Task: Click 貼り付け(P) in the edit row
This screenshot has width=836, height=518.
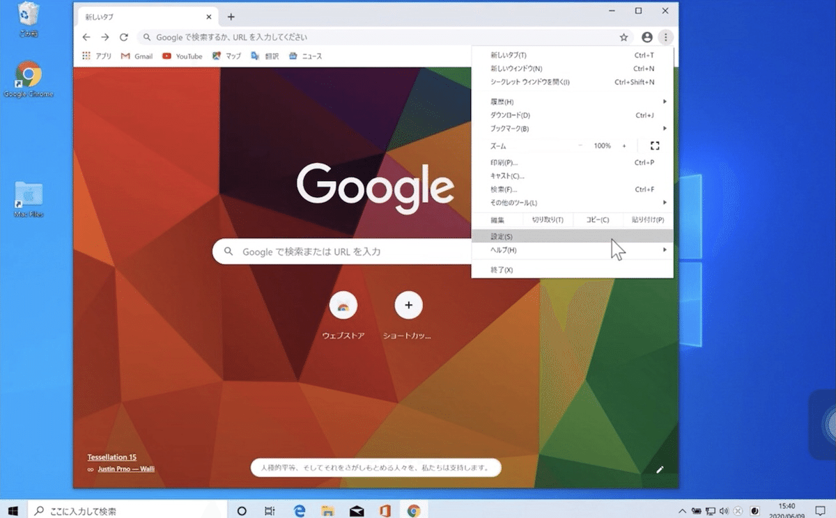Action: [x=647, y=220]
